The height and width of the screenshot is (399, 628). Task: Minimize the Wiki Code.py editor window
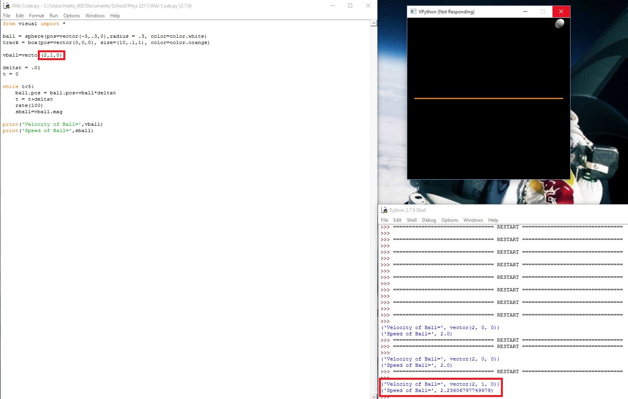pyautogui.click(x=332, y=6)
